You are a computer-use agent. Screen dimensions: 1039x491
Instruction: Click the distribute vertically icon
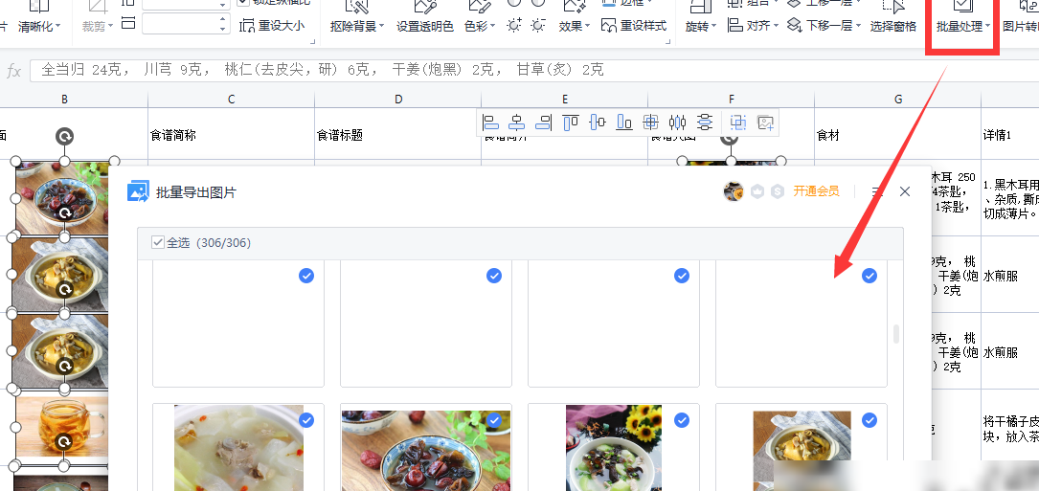705,122
